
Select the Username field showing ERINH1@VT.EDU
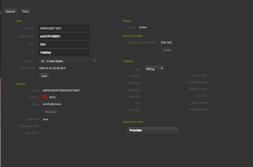[x=64, y=28]
